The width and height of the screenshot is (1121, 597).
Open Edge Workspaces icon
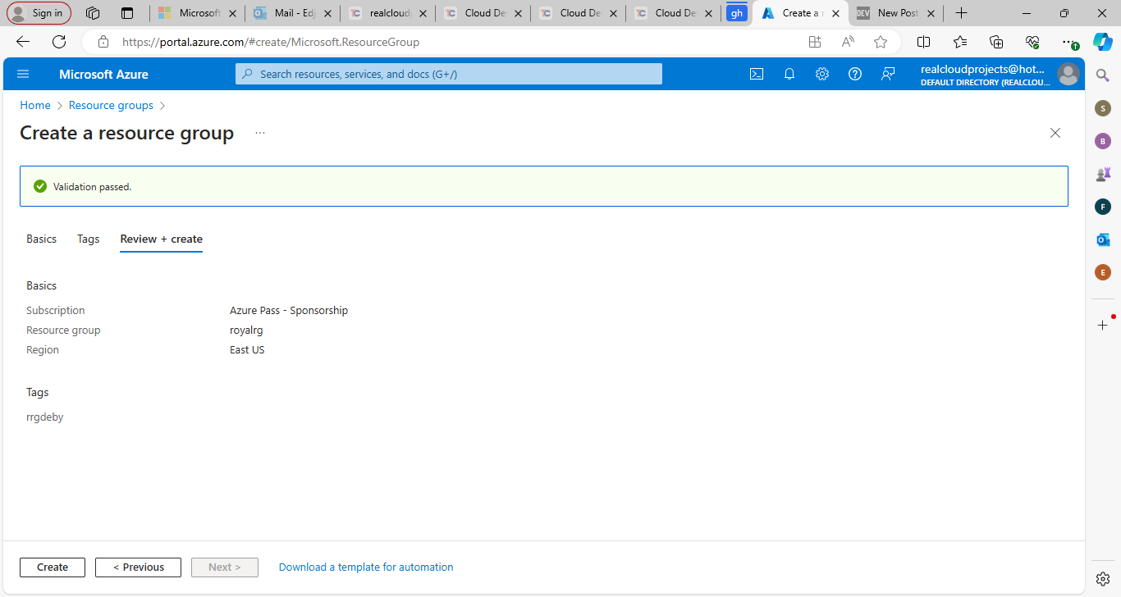coord(93,13)
